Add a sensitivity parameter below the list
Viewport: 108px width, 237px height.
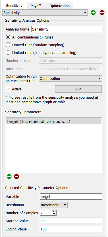coord(9,176)
